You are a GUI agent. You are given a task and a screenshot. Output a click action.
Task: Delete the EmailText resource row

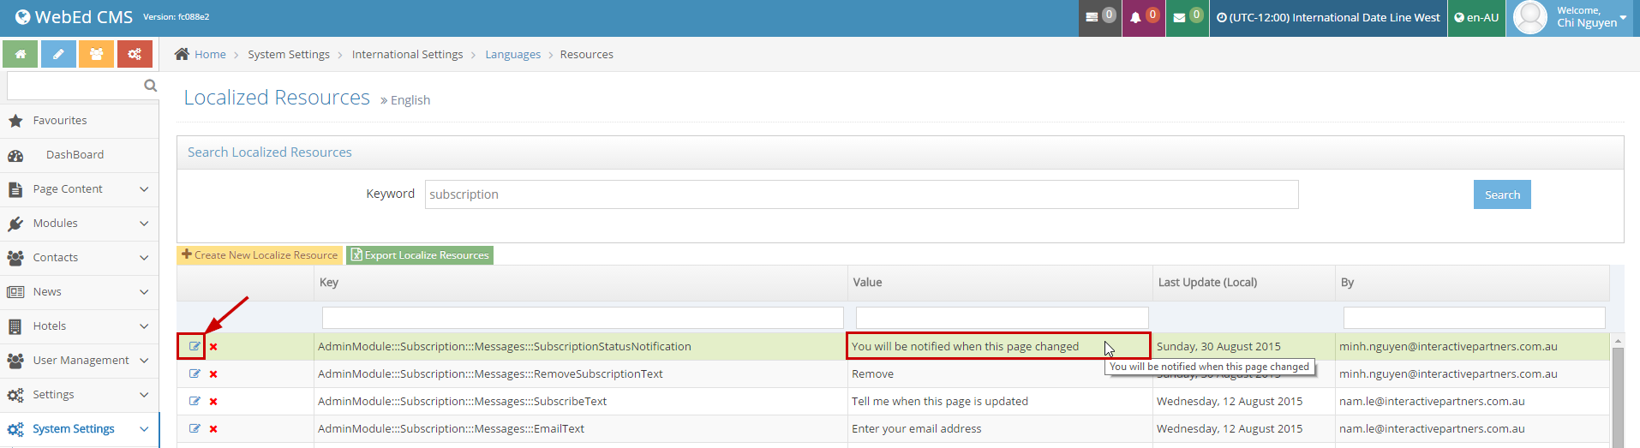point(213,429)
